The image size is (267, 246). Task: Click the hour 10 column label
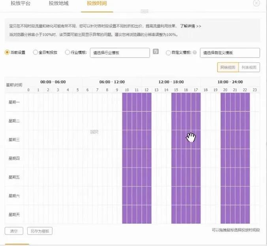coord(127,90)
